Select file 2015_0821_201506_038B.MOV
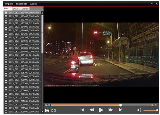 (x=22, y=108)
